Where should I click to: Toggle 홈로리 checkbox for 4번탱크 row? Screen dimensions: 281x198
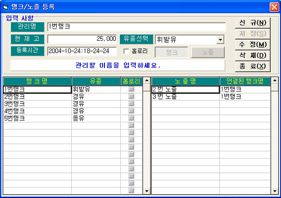pyautogui.click(x=131, y=111)
